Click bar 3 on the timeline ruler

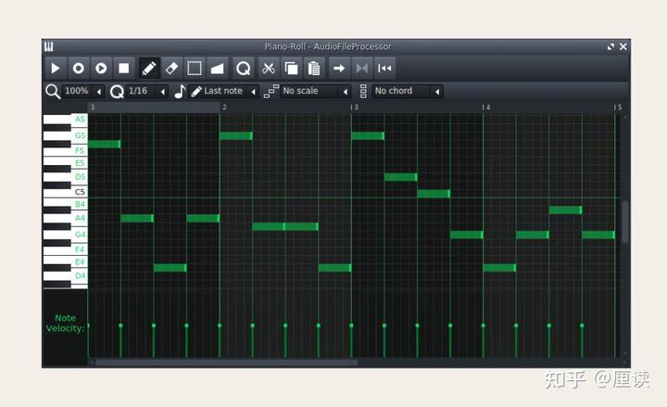pos(355,108)
